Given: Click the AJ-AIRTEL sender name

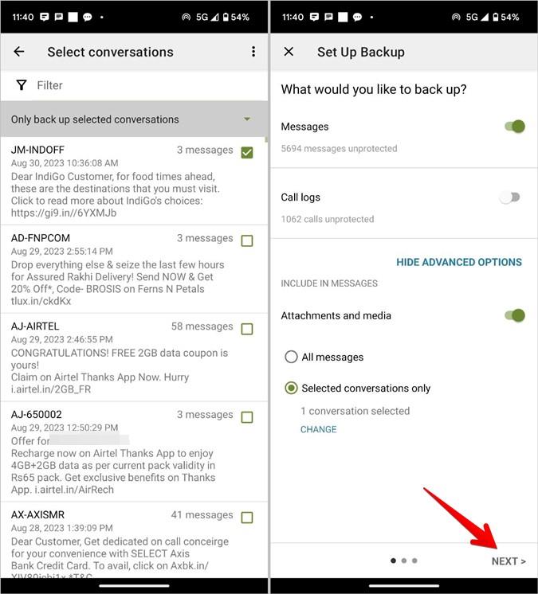Looking at the screenshot, I should click(35, 326).
